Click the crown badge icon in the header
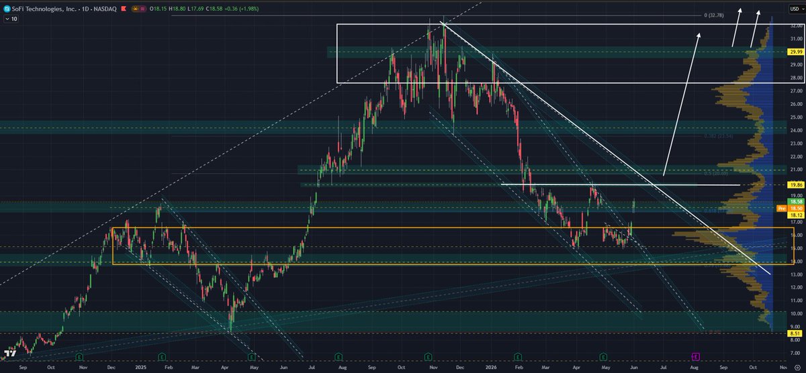This screenshot has width=806, height=373. tap(136, 8)
